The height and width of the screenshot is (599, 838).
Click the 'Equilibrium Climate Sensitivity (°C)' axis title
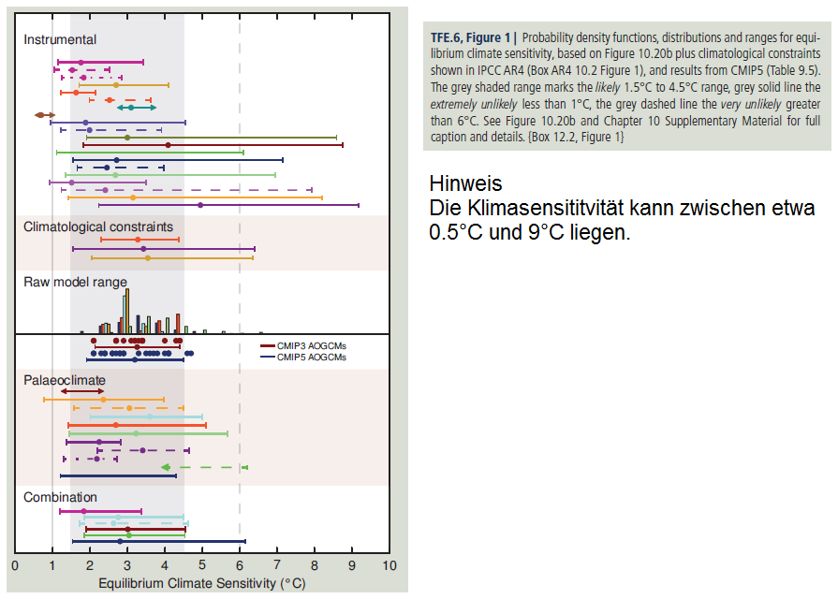(202, 583)
